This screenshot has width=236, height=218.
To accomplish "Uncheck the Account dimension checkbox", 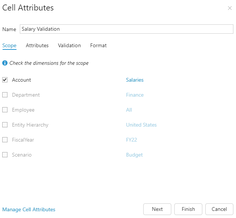I will [x=5, y=80].
